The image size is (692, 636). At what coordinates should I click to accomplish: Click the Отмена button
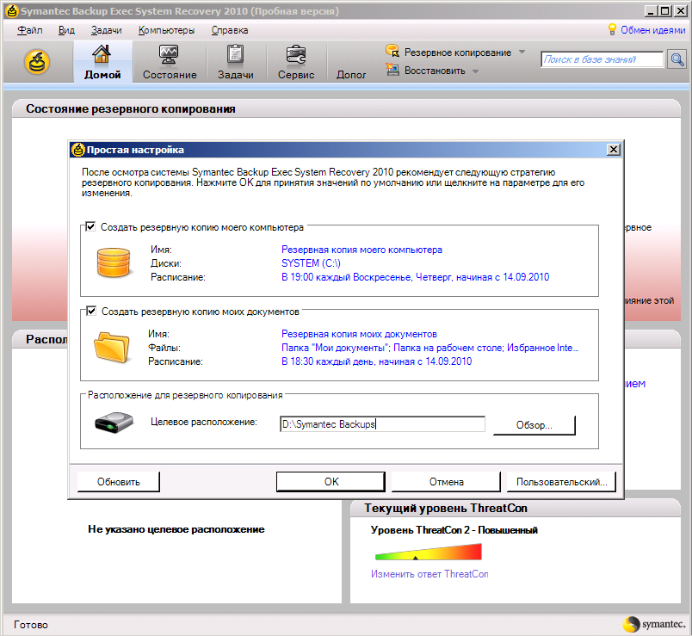[x=446, y=482]
